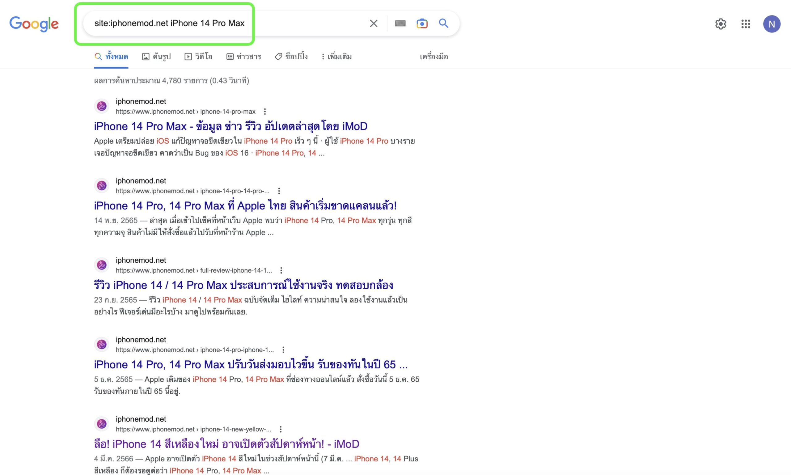The width and height of the screenshot is (791, 475).
Task: Open the รีวิว iPhone 14 / 14 Pro Max link
Action: pos(243,285)
